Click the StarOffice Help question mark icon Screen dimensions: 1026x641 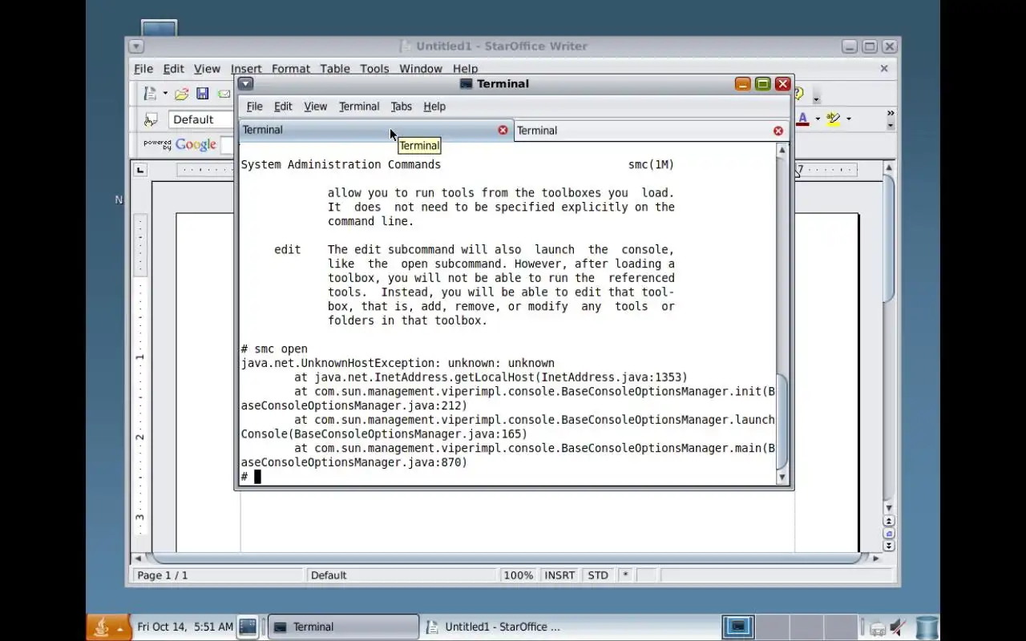(799, 94)
